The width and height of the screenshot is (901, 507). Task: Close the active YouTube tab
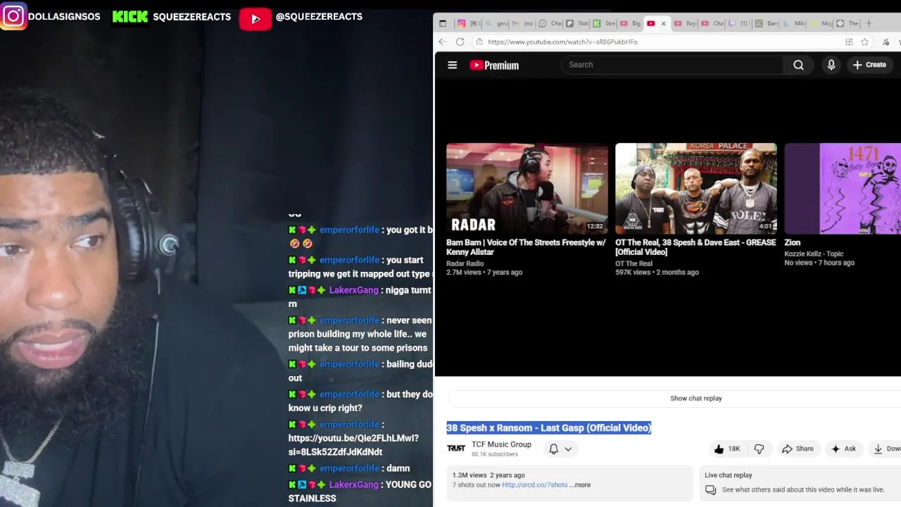(x=663, y=23)
